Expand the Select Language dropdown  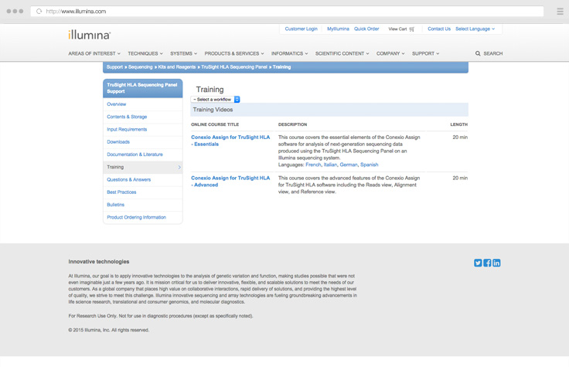pyautogui.click(x=475, y=29)
